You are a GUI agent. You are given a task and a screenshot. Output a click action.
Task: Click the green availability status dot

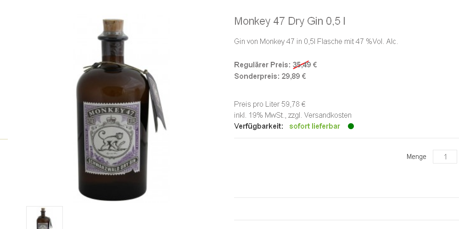click(351, 126)
